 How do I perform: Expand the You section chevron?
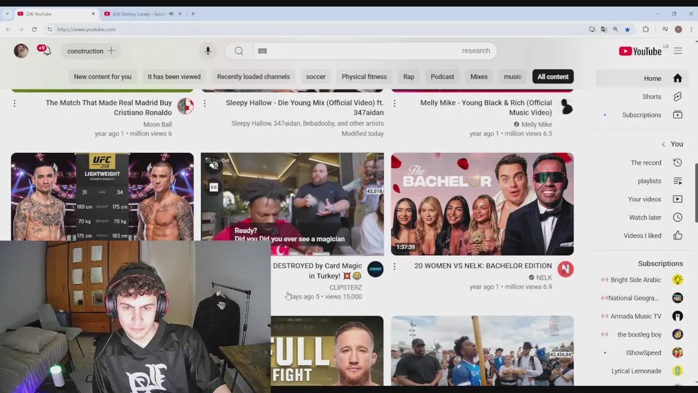(x=663, y=144)
